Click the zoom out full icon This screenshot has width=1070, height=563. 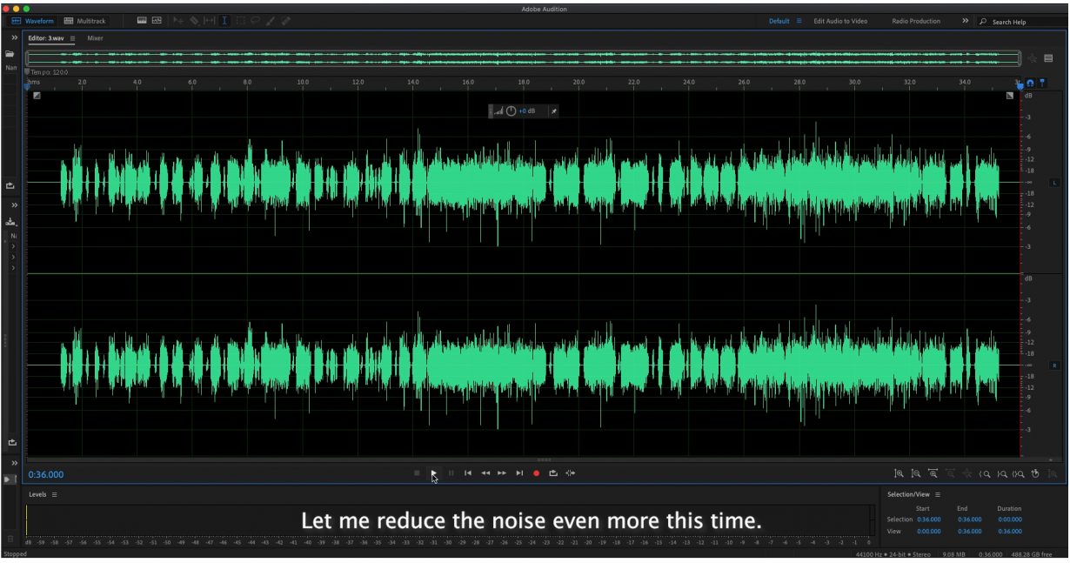point(966,473)
